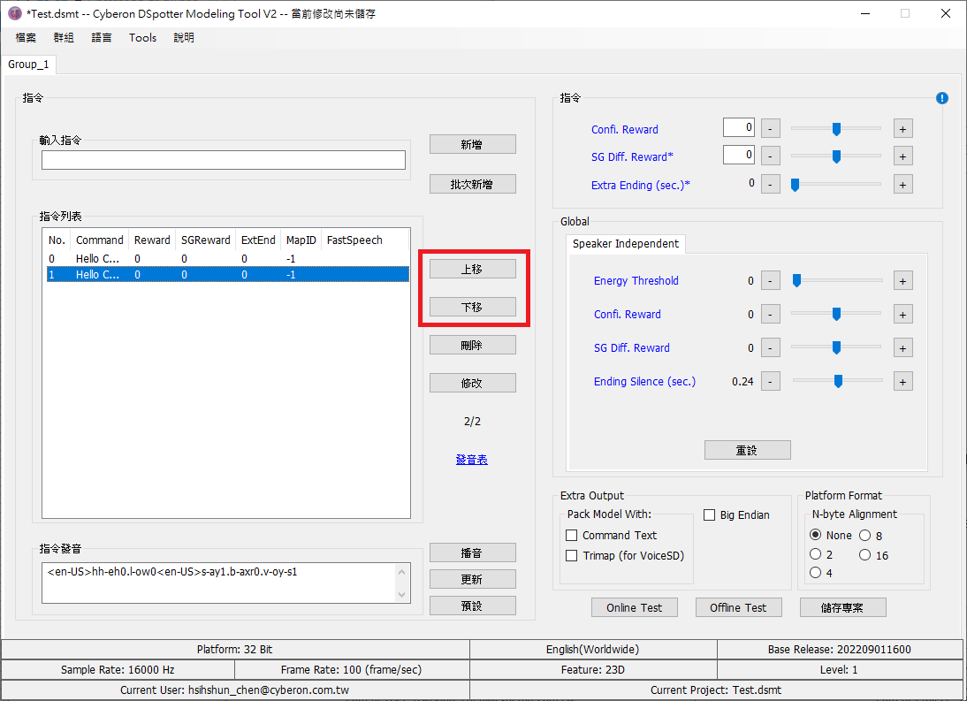Open the 檔案 menu
Viewport: 967px width, 701px height.
[x=26, y=38]
